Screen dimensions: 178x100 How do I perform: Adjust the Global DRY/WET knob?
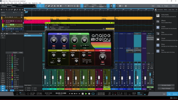tap(102, 57)
